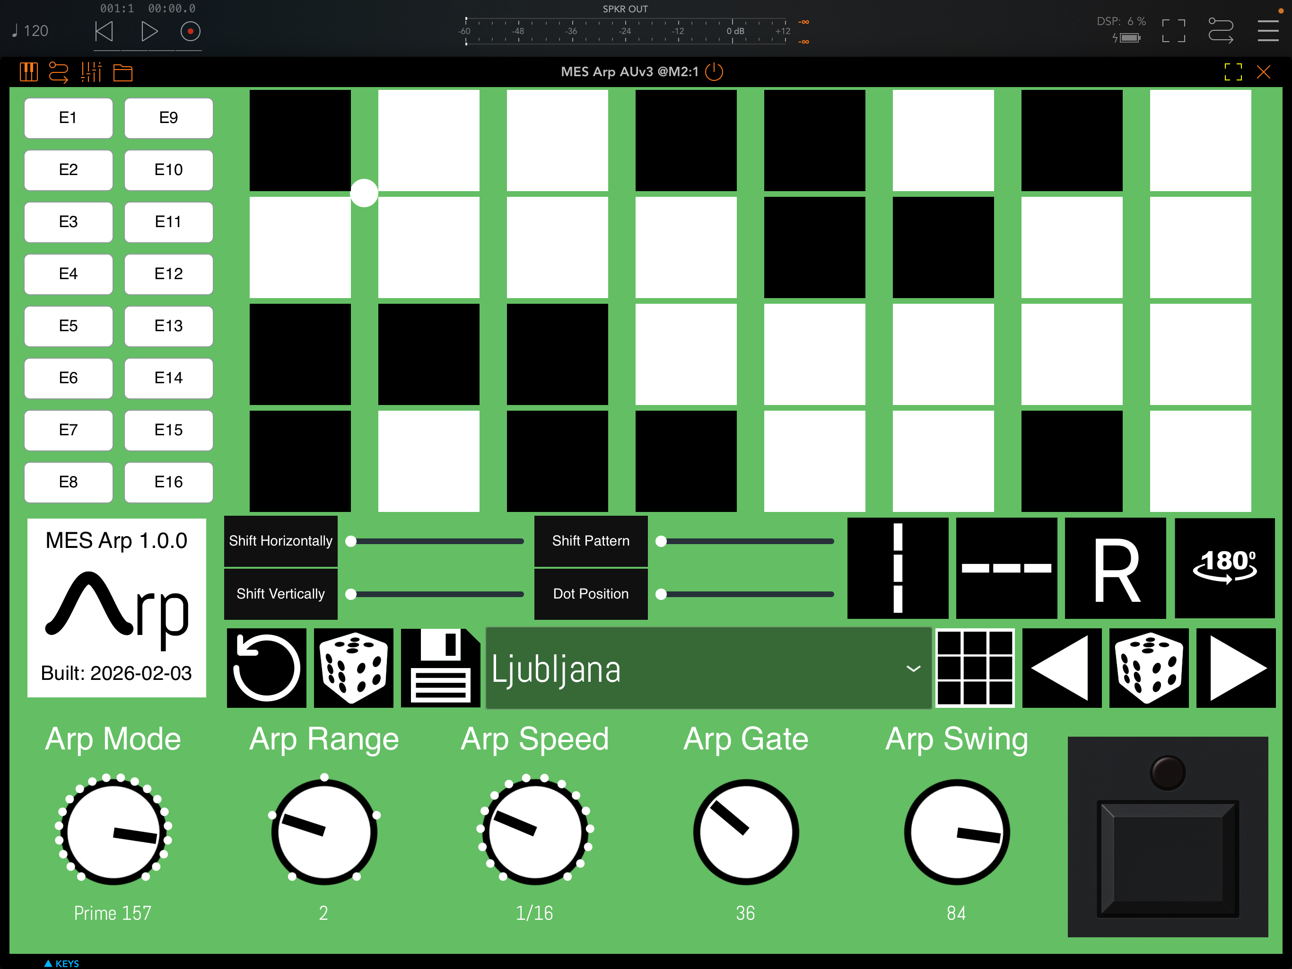Viewport: 1292px width, 969px height.
Task: Click the rewind to start button
Action: 104,31
